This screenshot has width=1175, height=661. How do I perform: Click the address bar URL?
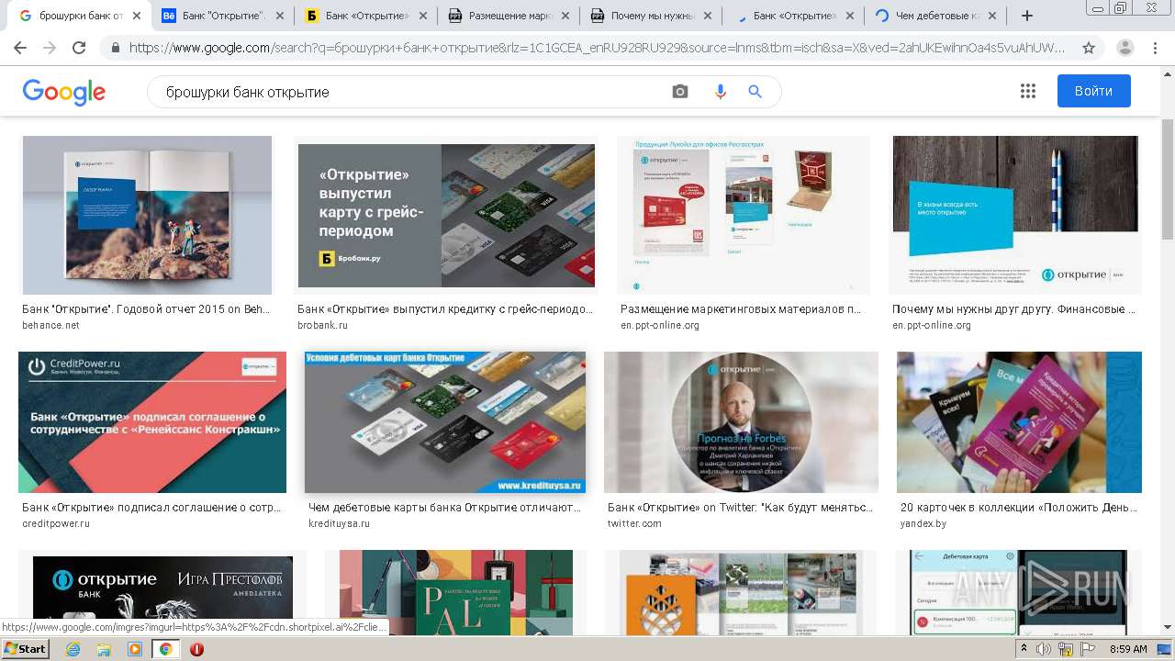pyautogui.click(x=597, y=48)
